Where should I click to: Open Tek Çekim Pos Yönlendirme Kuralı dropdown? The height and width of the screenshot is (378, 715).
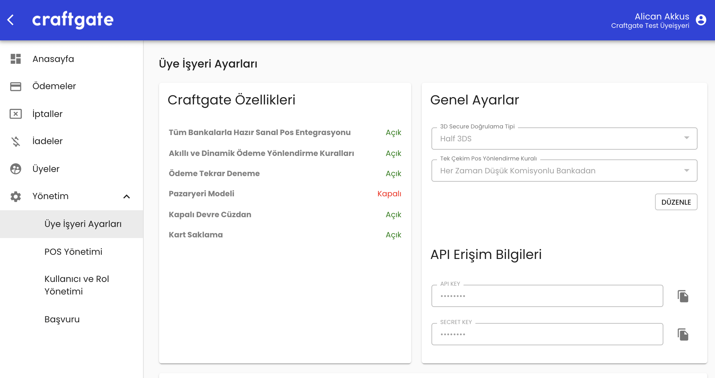(x=564, y=171)
